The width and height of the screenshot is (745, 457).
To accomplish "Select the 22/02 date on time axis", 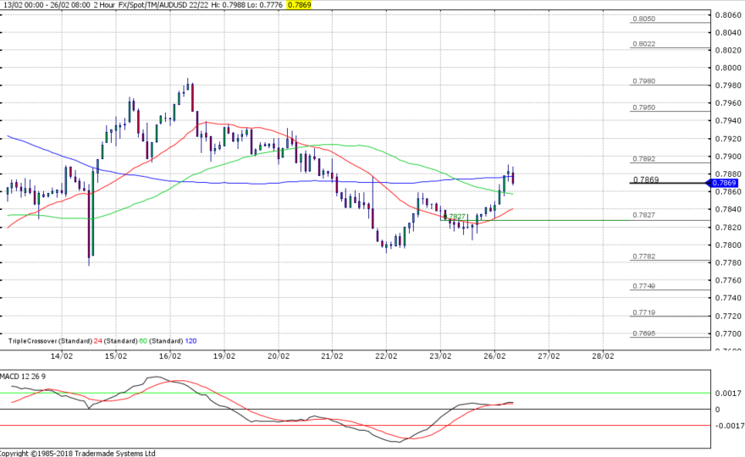I will (x=387, y=356).
